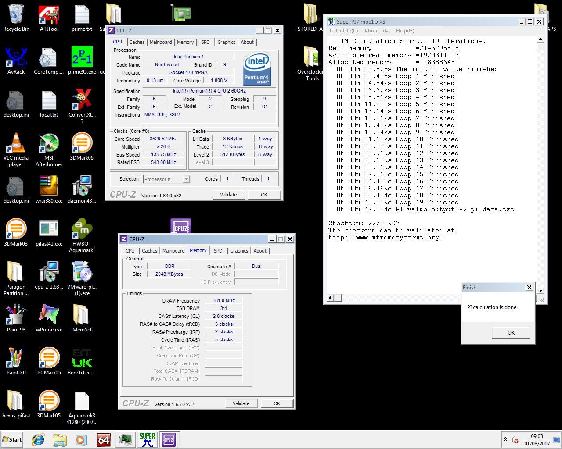Open CoreTemp desktop icon

click(x=49, y=61)
